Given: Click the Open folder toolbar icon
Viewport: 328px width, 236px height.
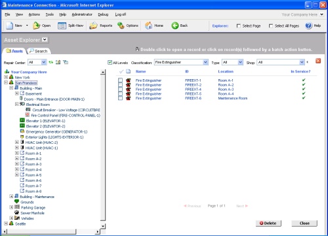Looking at the screenshot, I should pyautogui.click(x=36, y=25).
